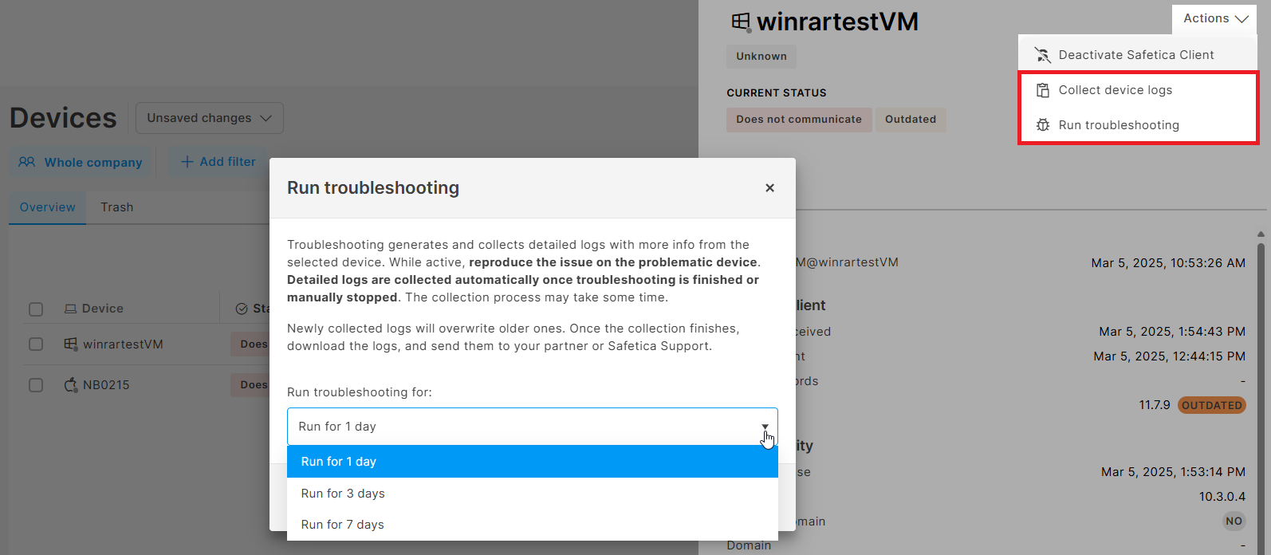This screenshot has width=1271, height=555.
Task: Click the Add filter button
Action: [x=218, y=162]
